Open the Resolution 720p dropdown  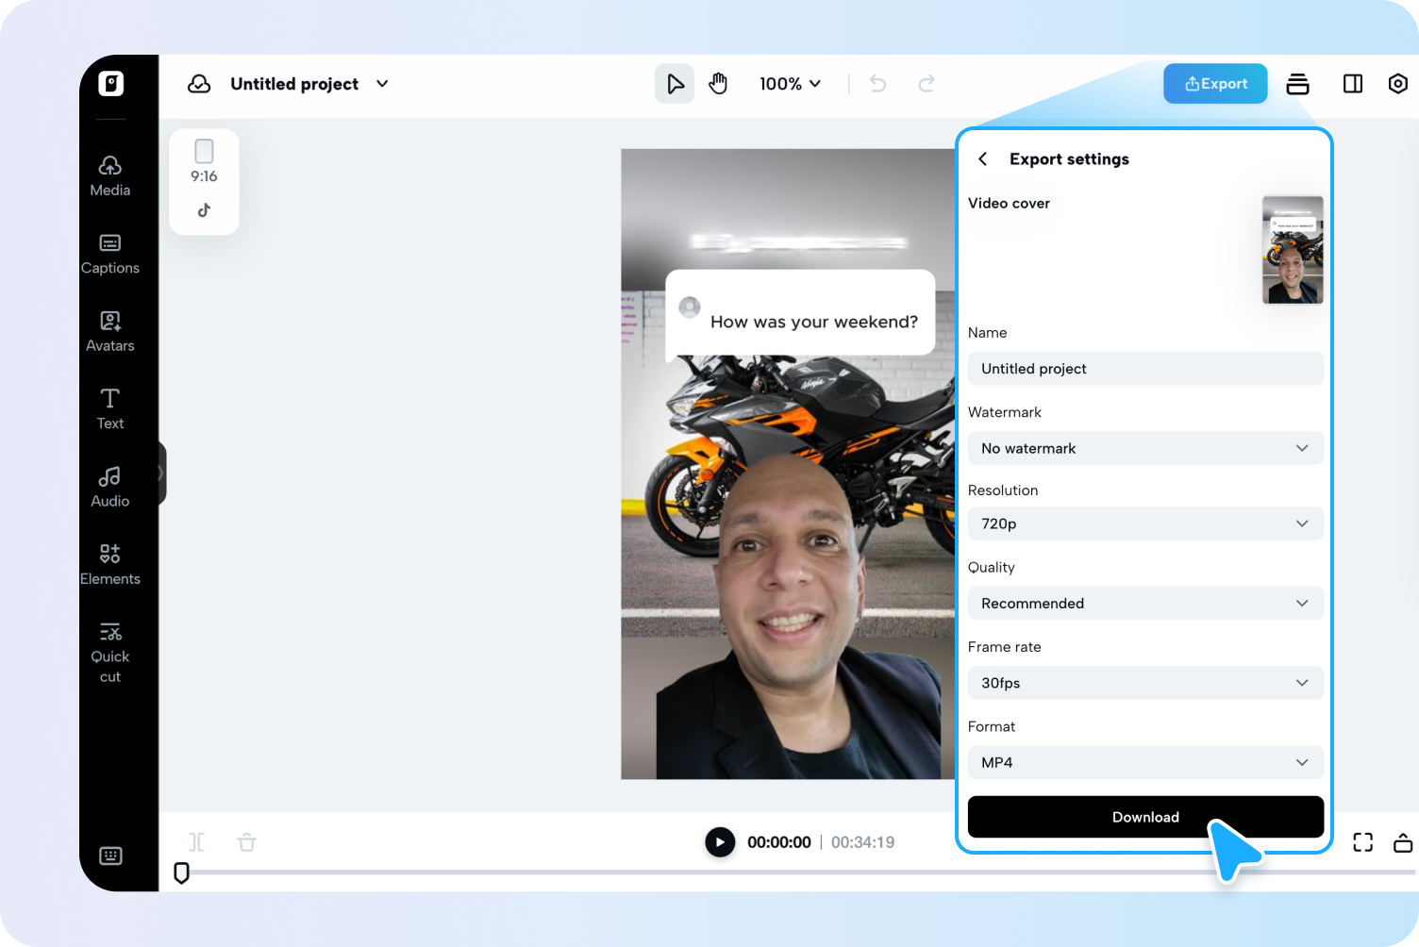(1145, 523)
